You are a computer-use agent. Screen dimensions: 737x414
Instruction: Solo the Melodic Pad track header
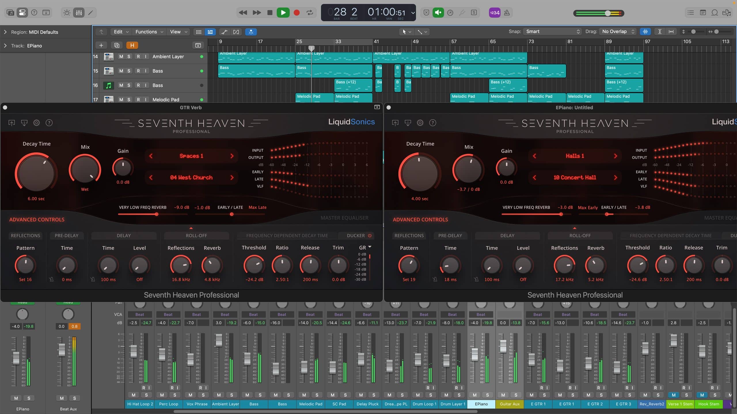(129, 99)
